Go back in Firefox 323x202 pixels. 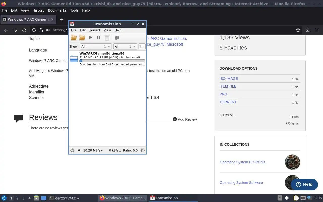(6, 30)
